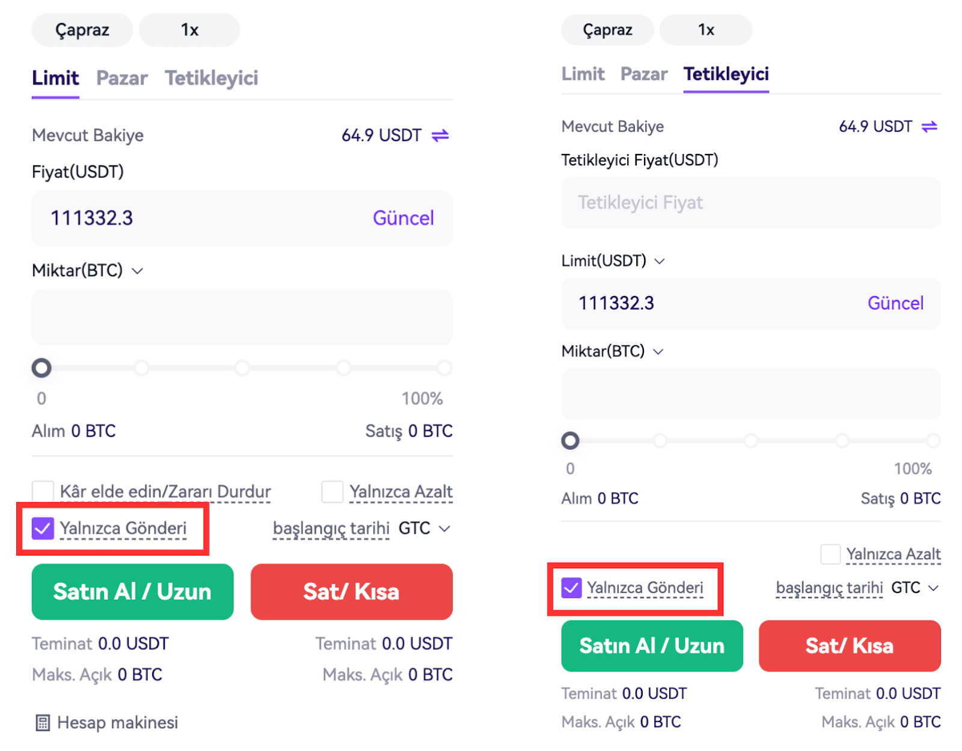Uncheck Yalnızca Gönderi in left panel

pos(43,529)
